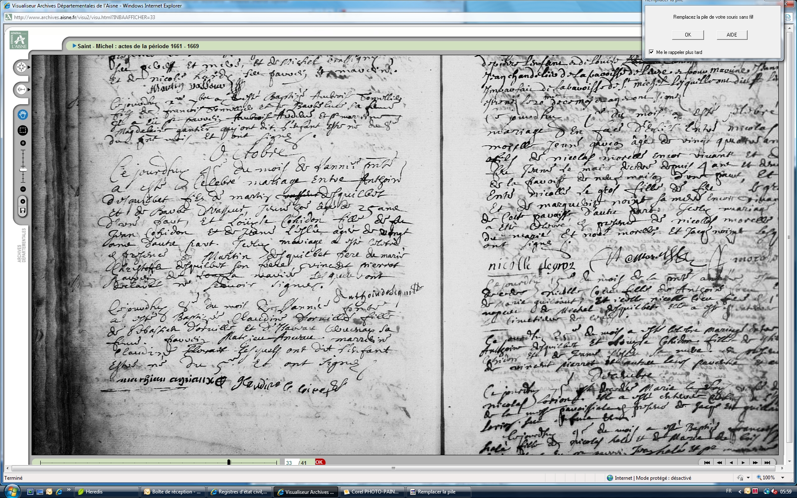Click OK in the mouse battery dialog
Screen dimensions: 797x498
[x=688, y=35]
